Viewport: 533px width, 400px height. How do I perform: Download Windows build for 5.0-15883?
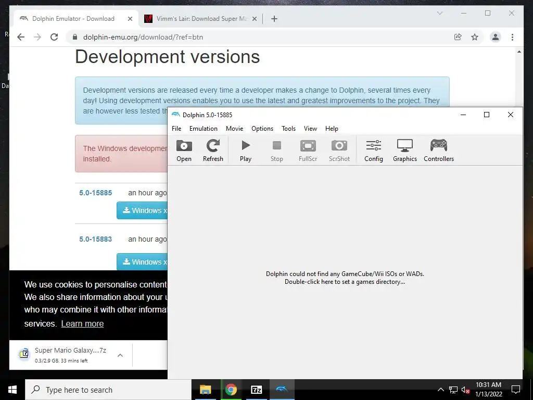142,262
